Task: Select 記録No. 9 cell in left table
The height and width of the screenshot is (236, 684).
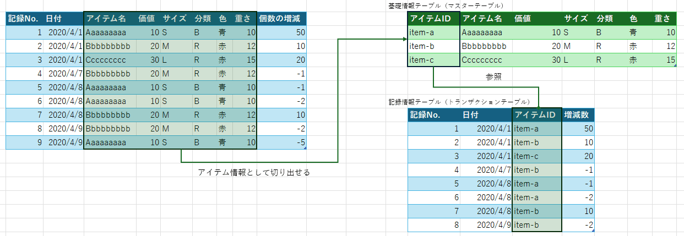Action: [x=24, y=142]
